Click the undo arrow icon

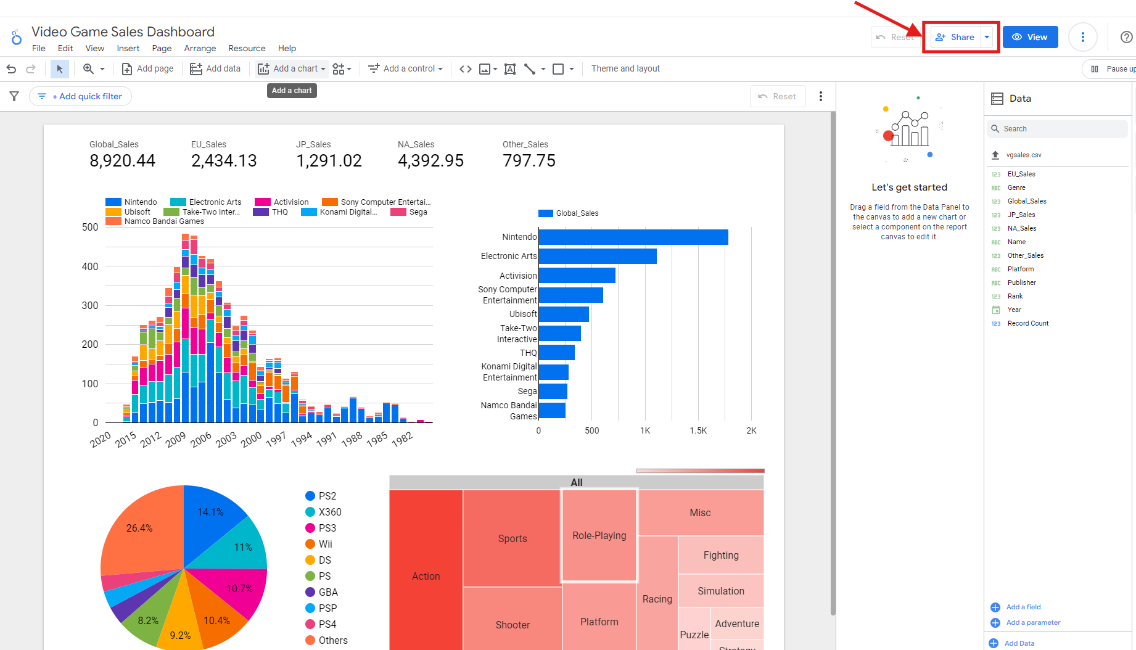(11, 69)
